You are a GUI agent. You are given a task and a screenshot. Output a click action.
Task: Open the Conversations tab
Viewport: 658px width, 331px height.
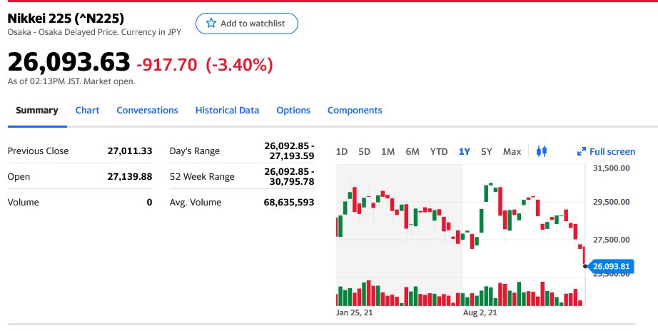(147, 111)
